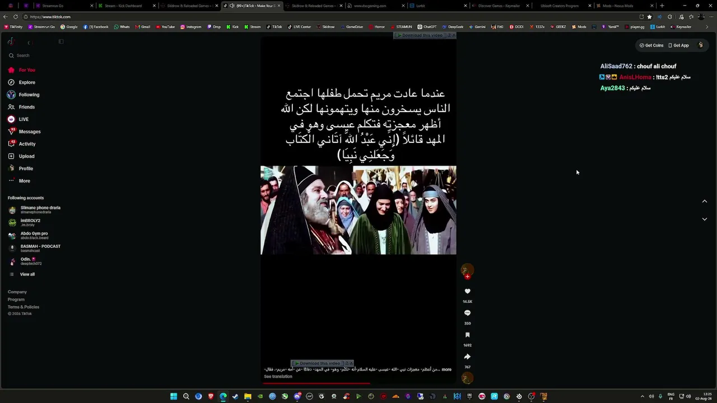The image size is (717, 403).
Task: View all following accounts
Action: point(22,274)
